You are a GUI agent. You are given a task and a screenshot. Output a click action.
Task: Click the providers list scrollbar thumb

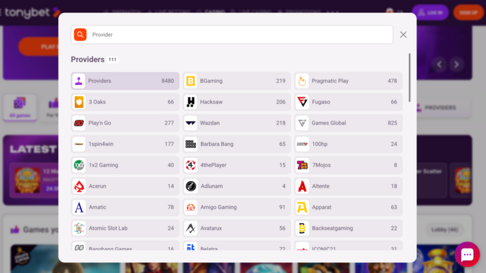(x=409, y=78)
